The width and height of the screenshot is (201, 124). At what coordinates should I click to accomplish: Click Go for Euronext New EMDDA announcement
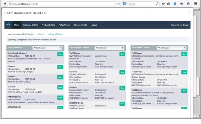pos(60,77)
